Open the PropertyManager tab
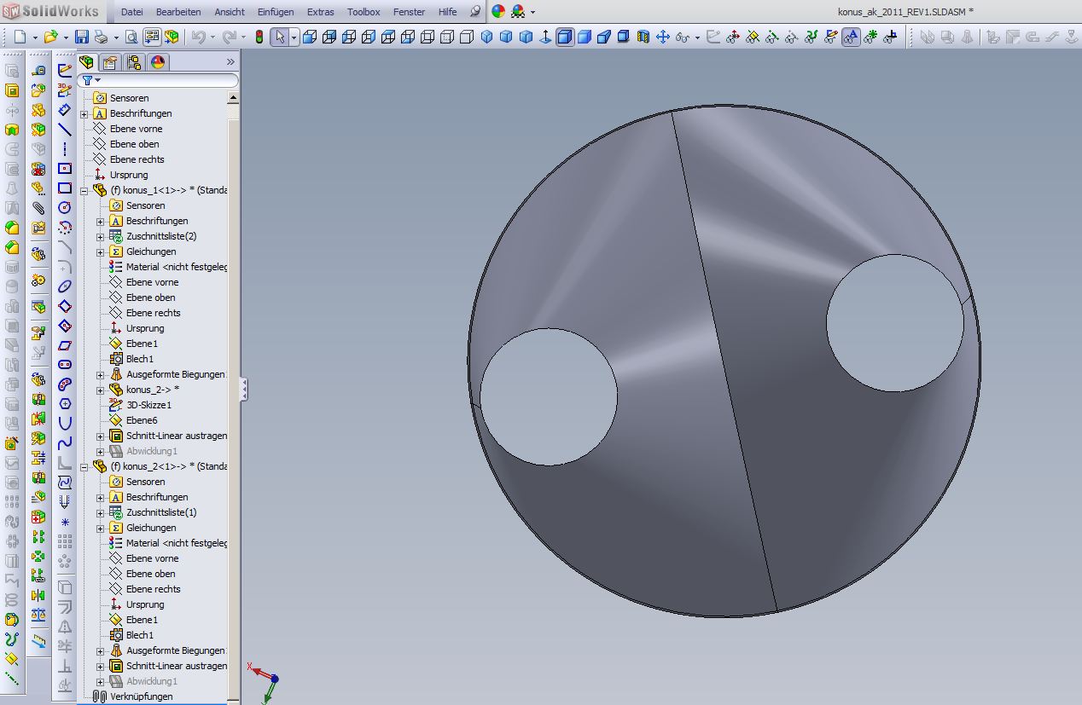Screen dimensions: 1082x705 coord(110,62)
